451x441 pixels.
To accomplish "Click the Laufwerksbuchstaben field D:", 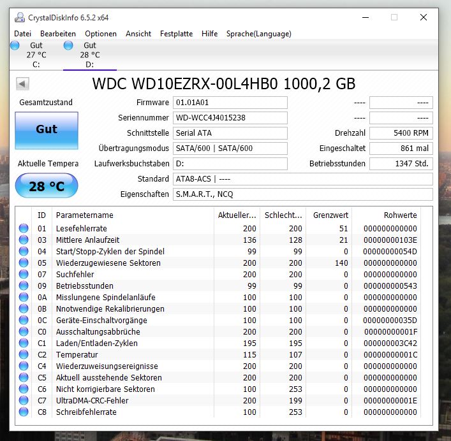I will click(230, 164).
